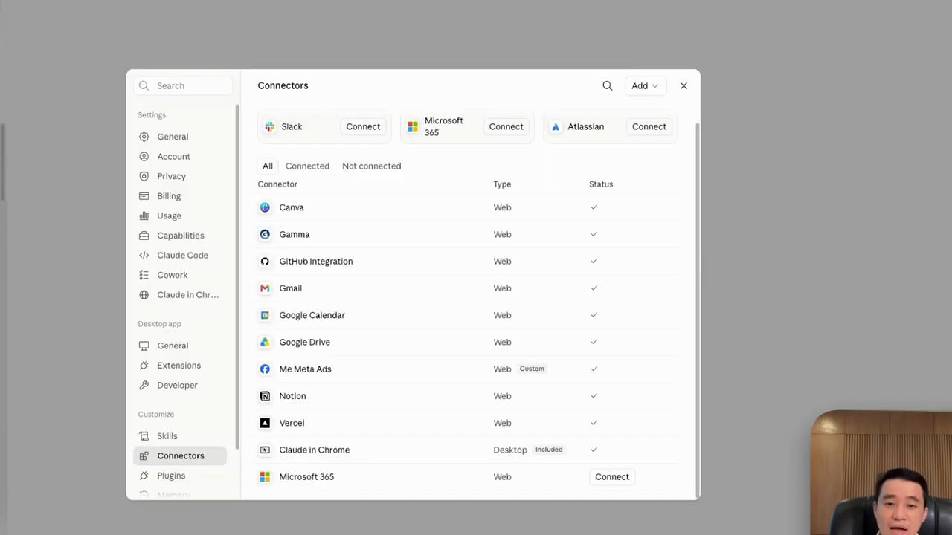Open the Me Meta Ads row

(468, 369)
